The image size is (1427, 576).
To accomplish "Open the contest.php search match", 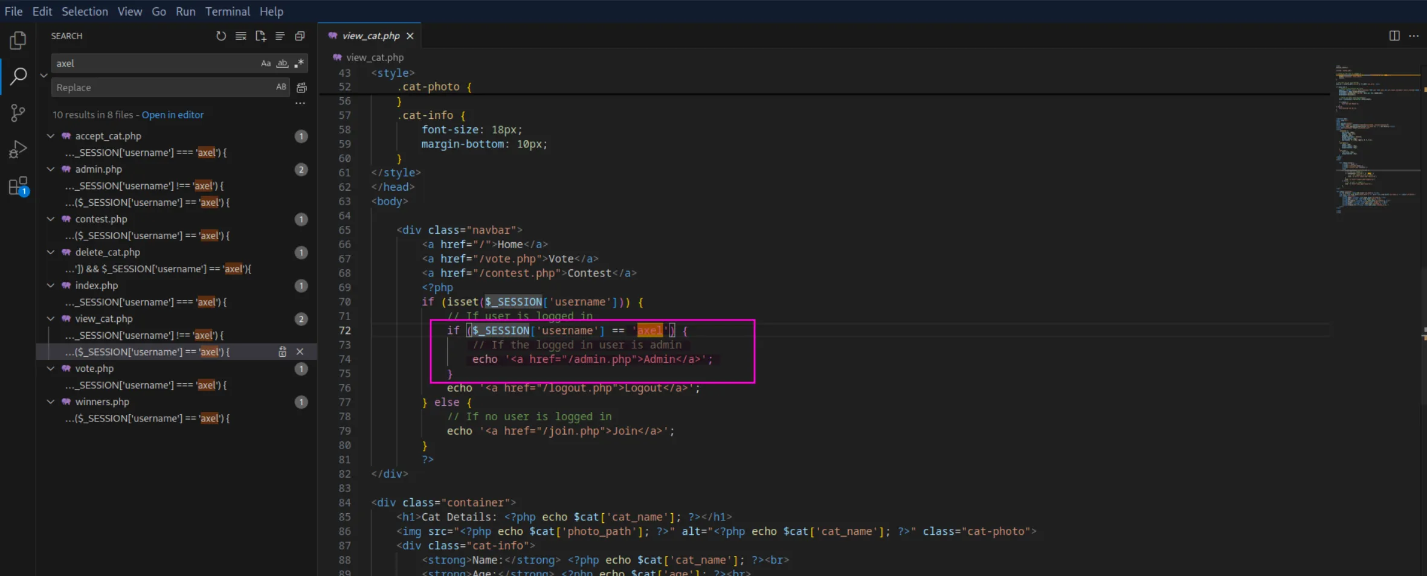I will pos(147,235).
